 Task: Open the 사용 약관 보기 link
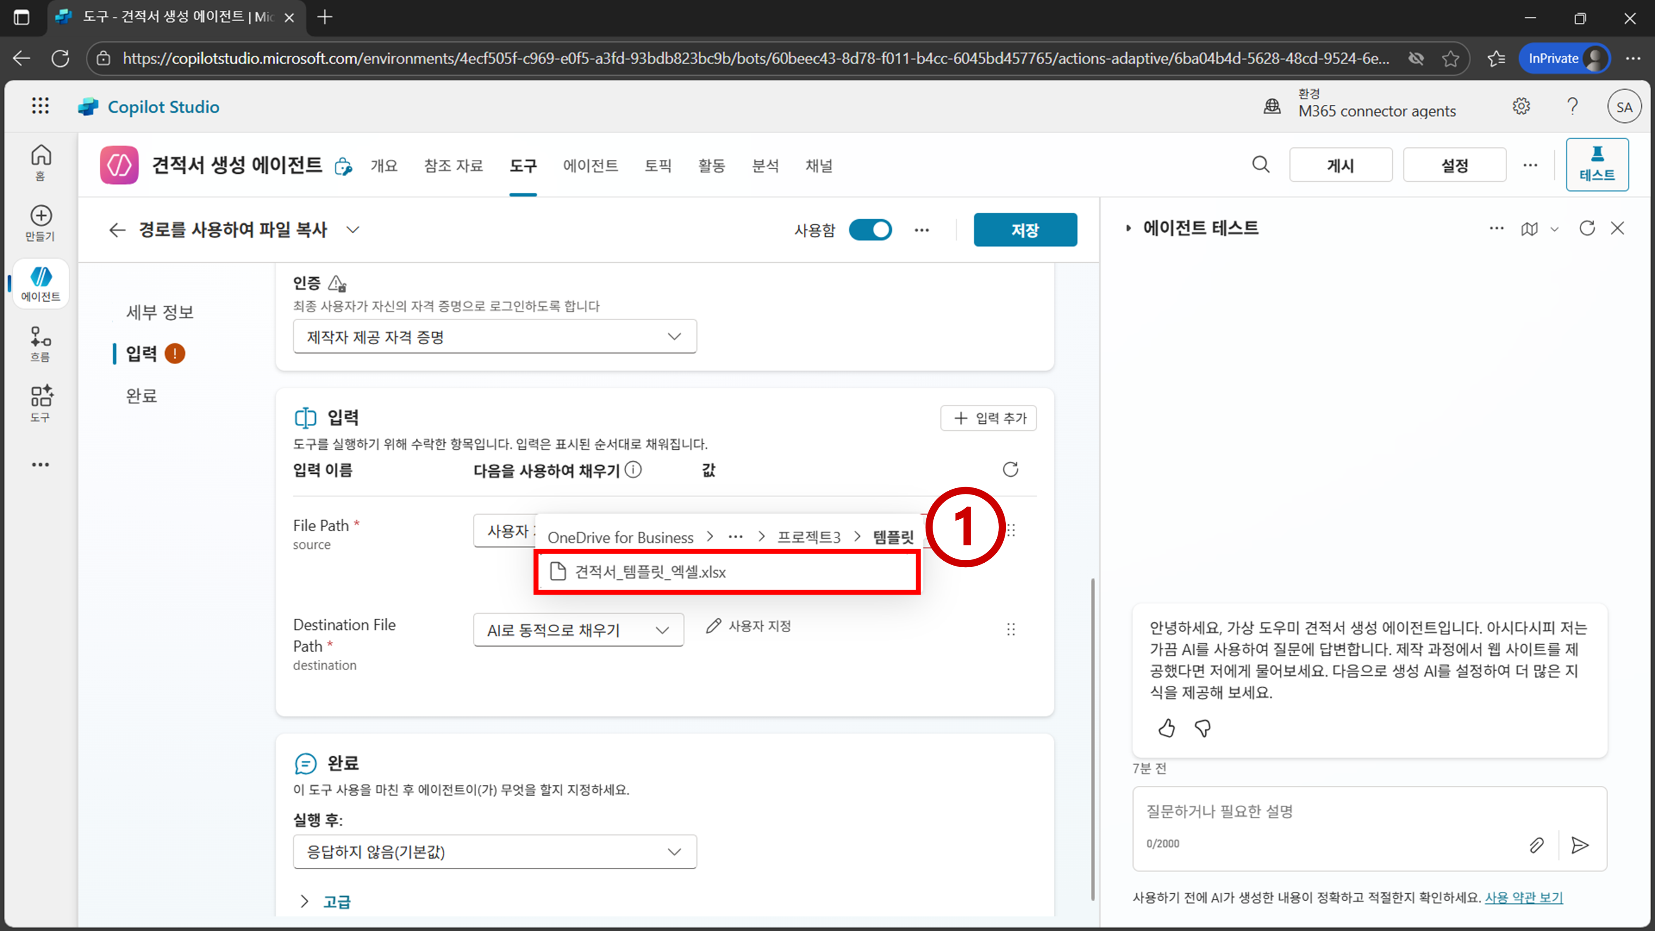tap(1523, 897)
